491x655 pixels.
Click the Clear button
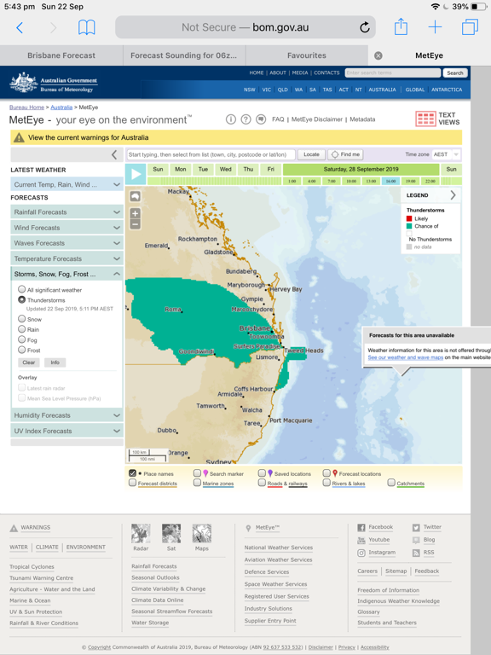29,362
